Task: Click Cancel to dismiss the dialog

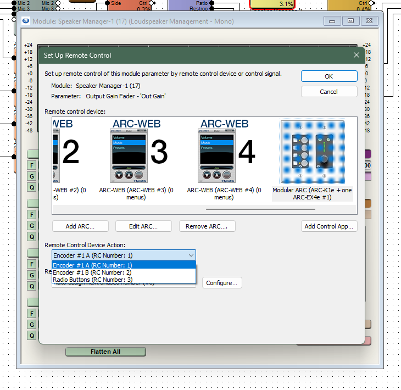Action: click(328, 92)
